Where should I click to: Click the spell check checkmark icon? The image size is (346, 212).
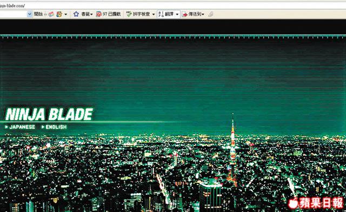coord(129,14)
